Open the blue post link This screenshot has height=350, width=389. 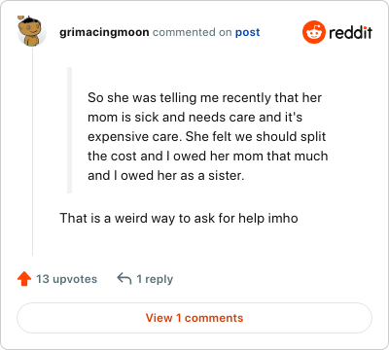click(248, 32)
